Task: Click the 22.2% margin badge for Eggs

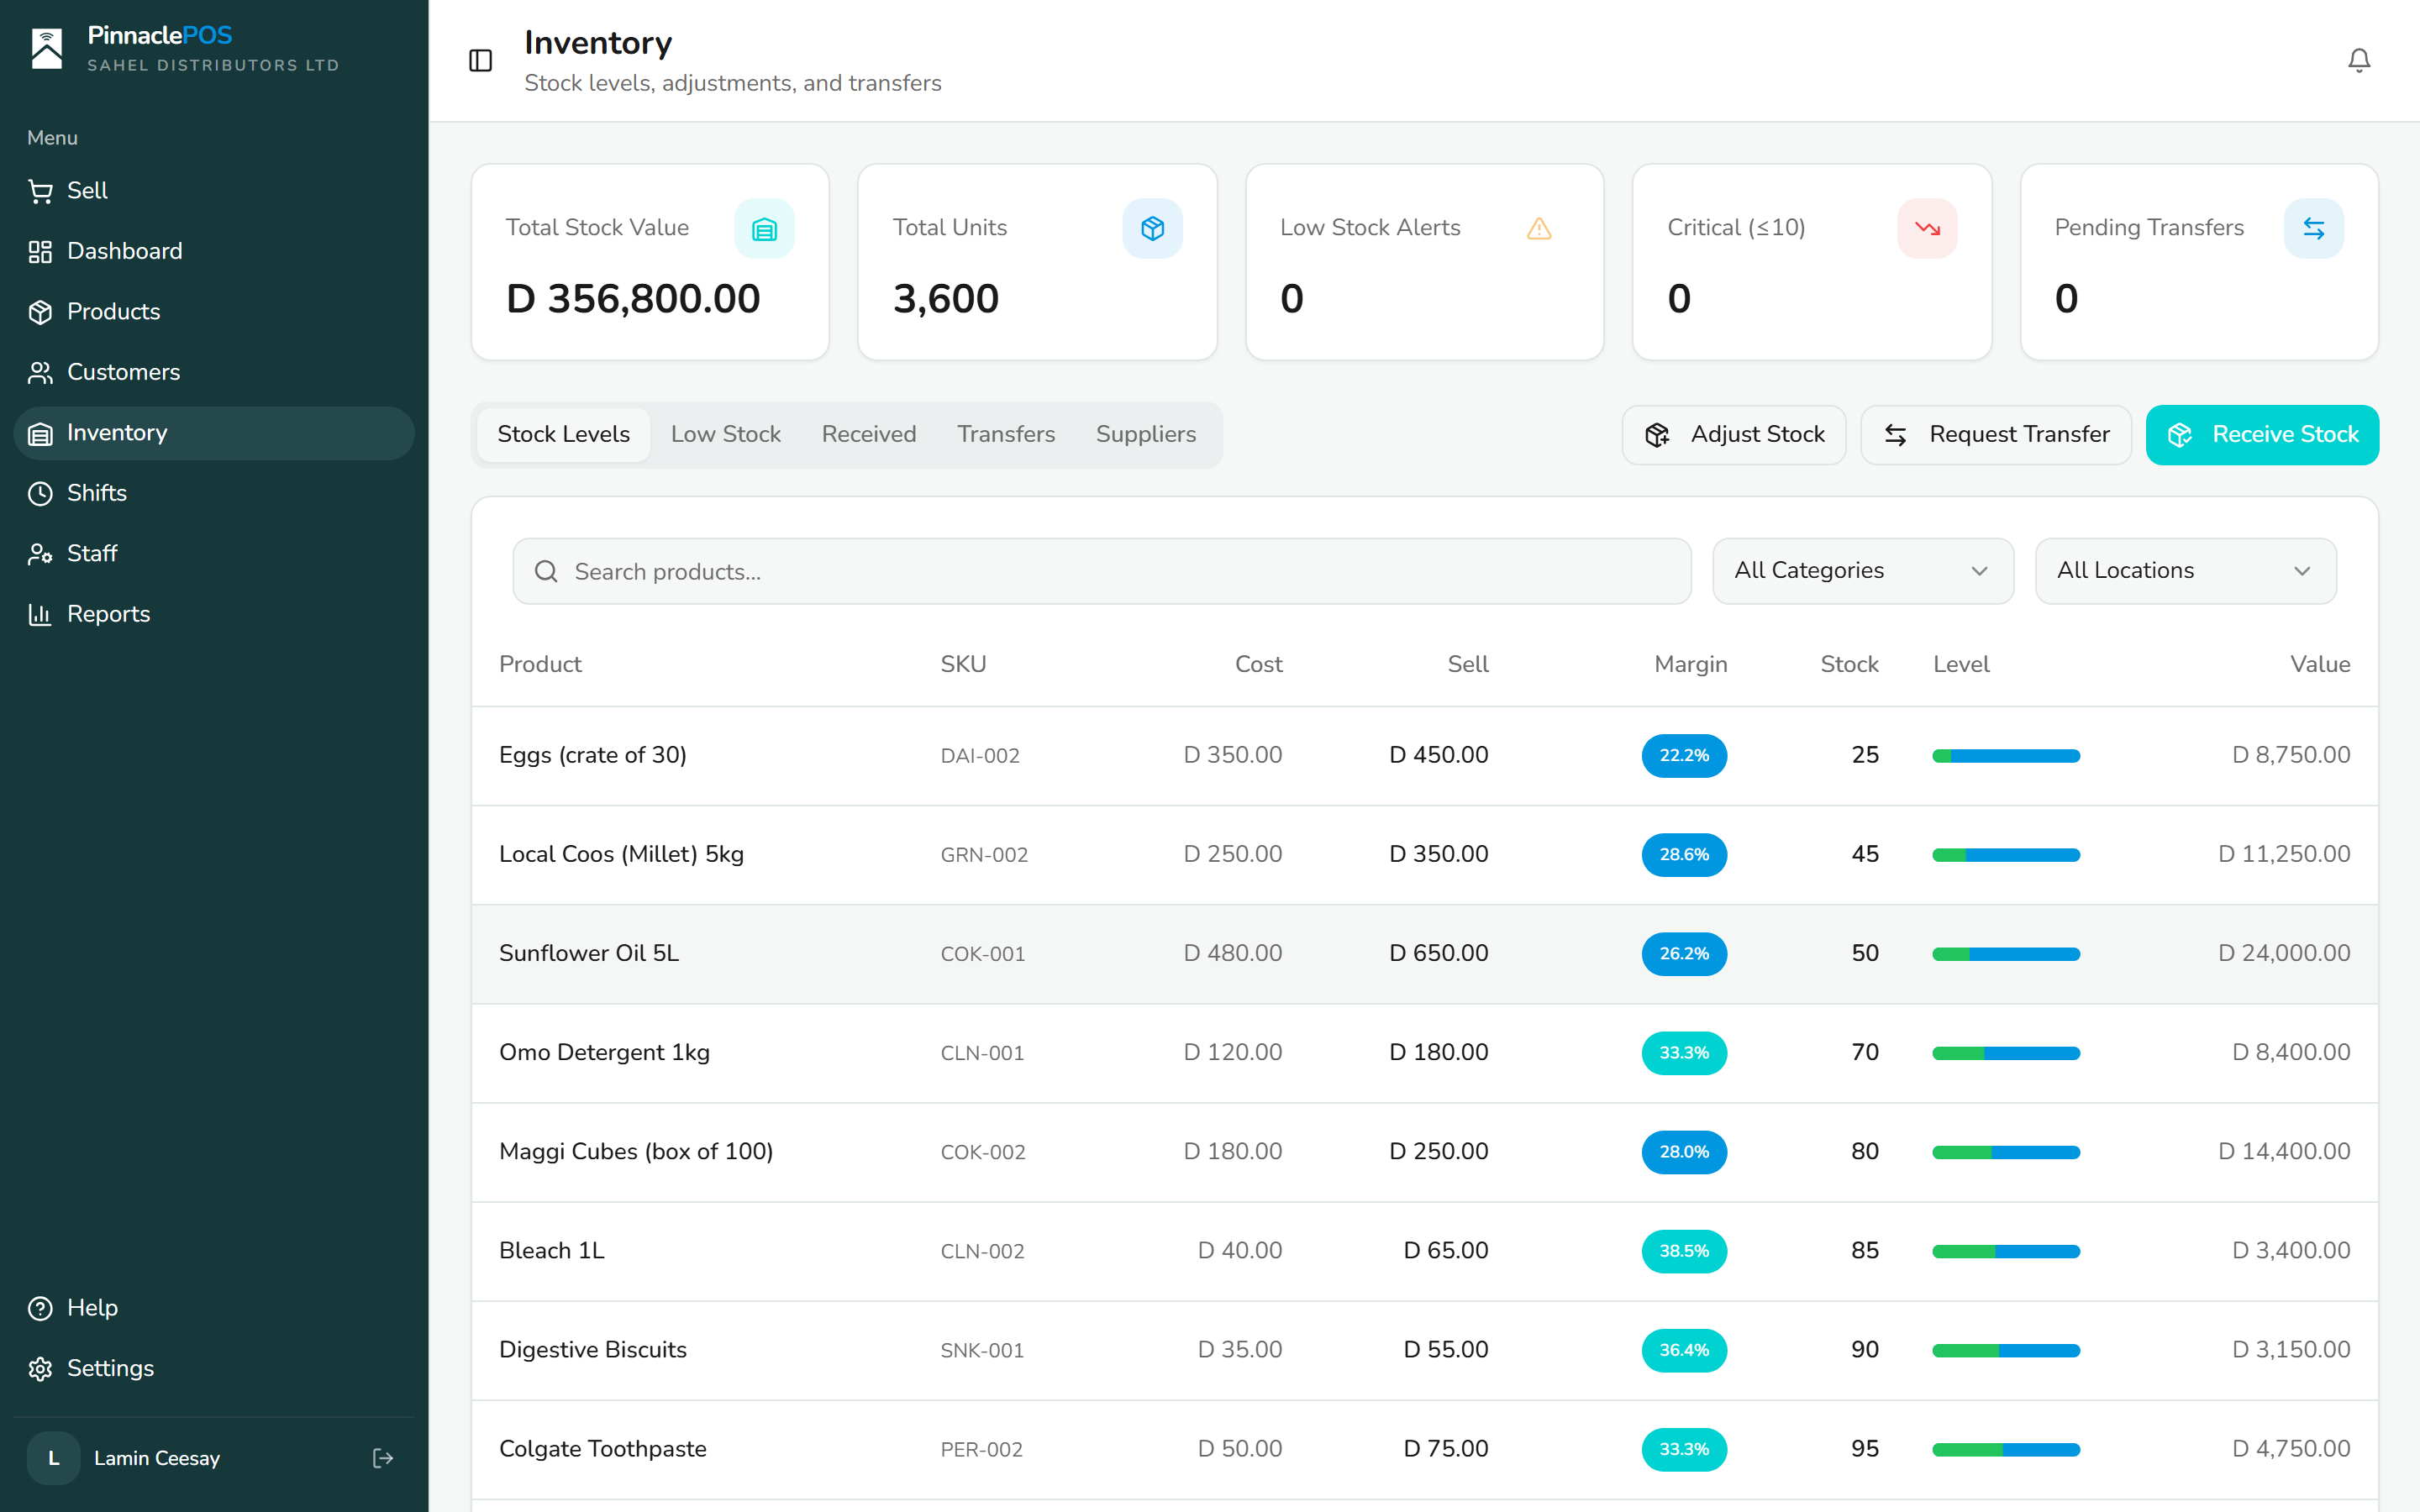Action: click(1683, 756)
